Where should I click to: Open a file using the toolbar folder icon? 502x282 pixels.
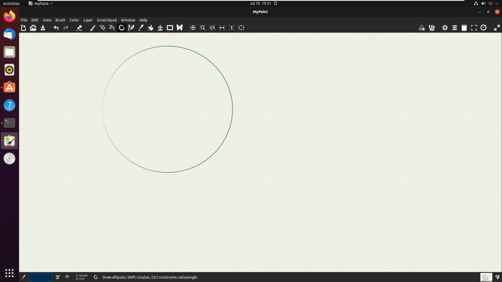tap(33, 28)
